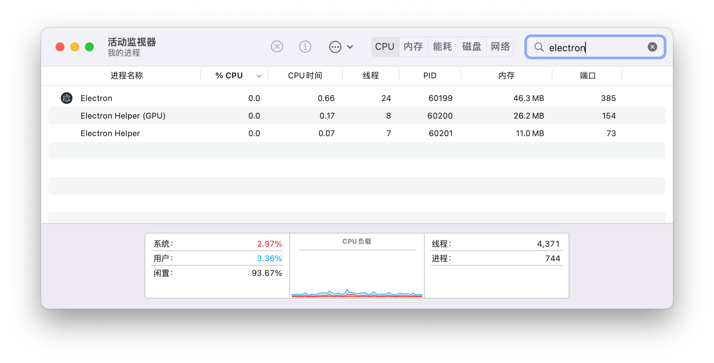714x363 pixels.
Task: Sort by 进程名称 column header
Action: pos(127,75)
